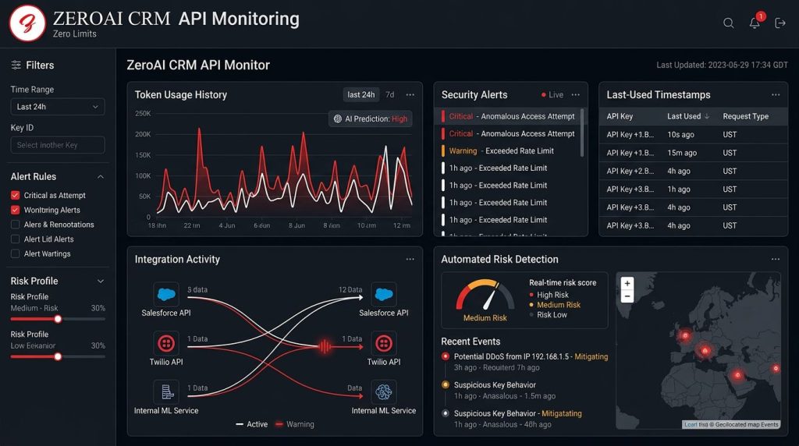Open Token Usage History options menu
Image resolution: width=799 pixels, height=446 pixels.
tap(410, 94)
